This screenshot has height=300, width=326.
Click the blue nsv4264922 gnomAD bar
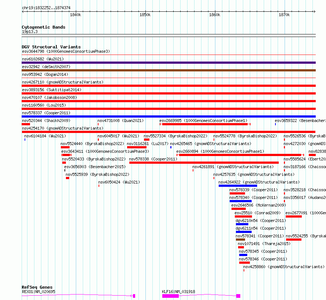pyautogui.click(x=238, y=186)
